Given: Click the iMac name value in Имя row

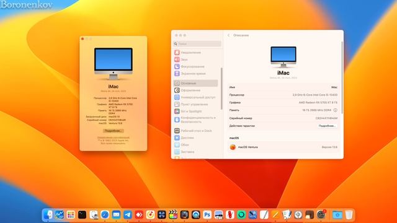Looking at the screenshot, I should click(x=334, y=87).
